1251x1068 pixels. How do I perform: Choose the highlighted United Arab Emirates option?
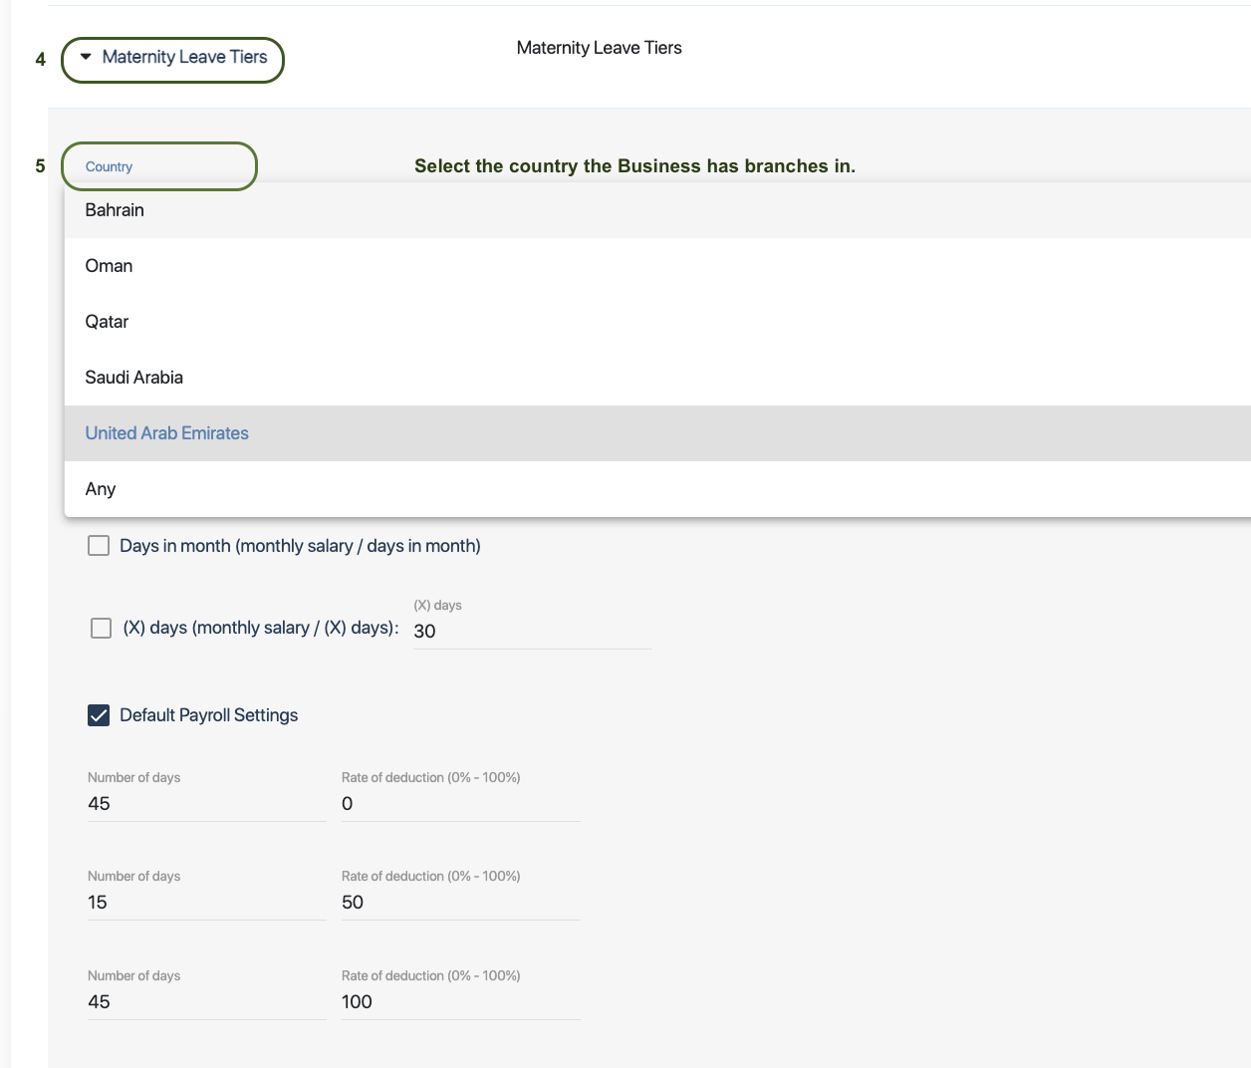[166, 433]
